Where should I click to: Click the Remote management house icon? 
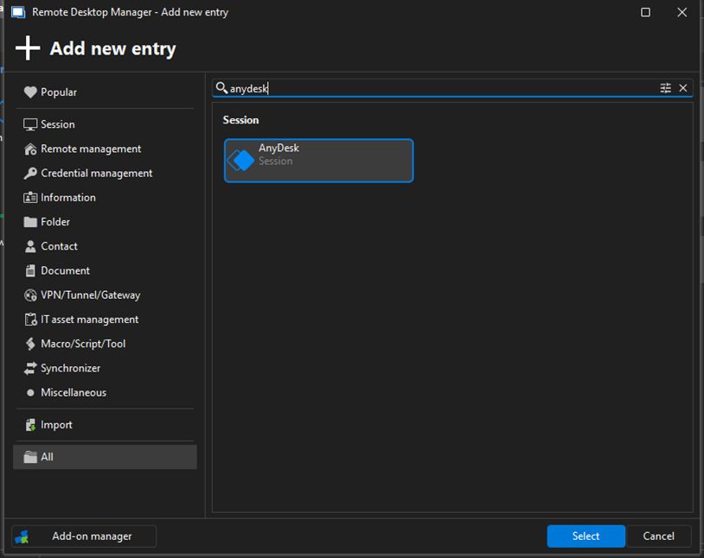[x=30, y=149]
